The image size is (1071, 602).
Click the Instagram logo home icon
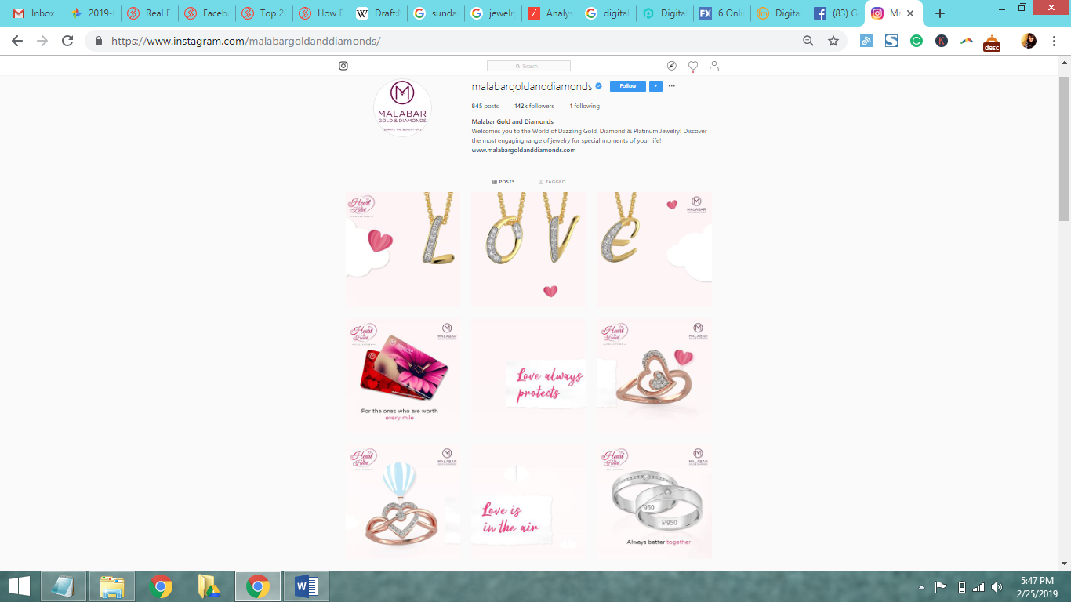click(343, 66)
